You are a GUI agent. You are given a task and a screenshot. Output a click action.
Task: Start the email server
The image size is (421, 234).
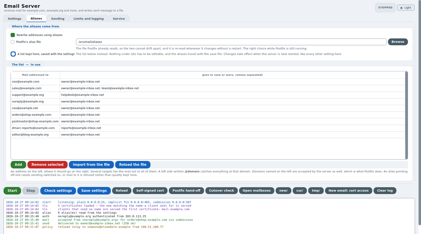(12, 191)
